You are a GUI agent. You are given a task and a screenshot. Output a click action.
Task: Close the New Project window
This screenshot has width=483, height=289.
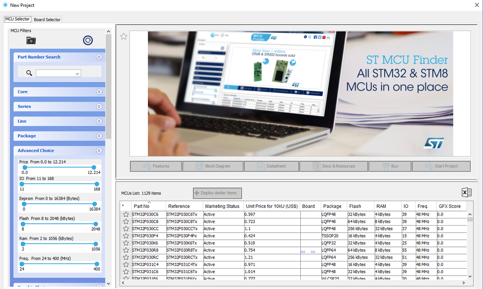(x=477, y=5)
